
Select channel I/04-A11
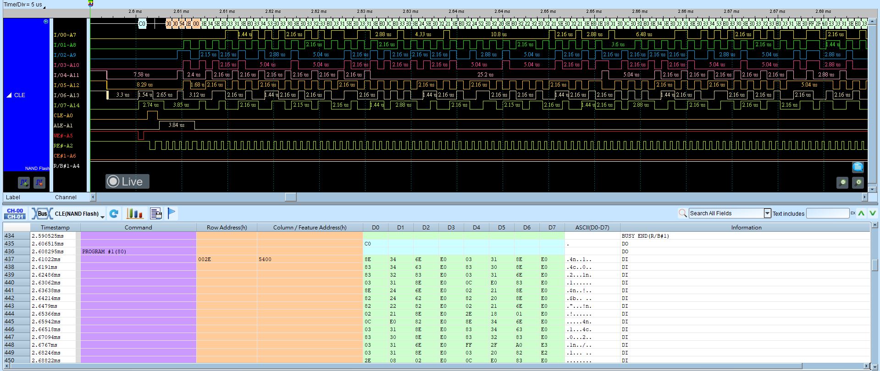click(x=66, y=75)
